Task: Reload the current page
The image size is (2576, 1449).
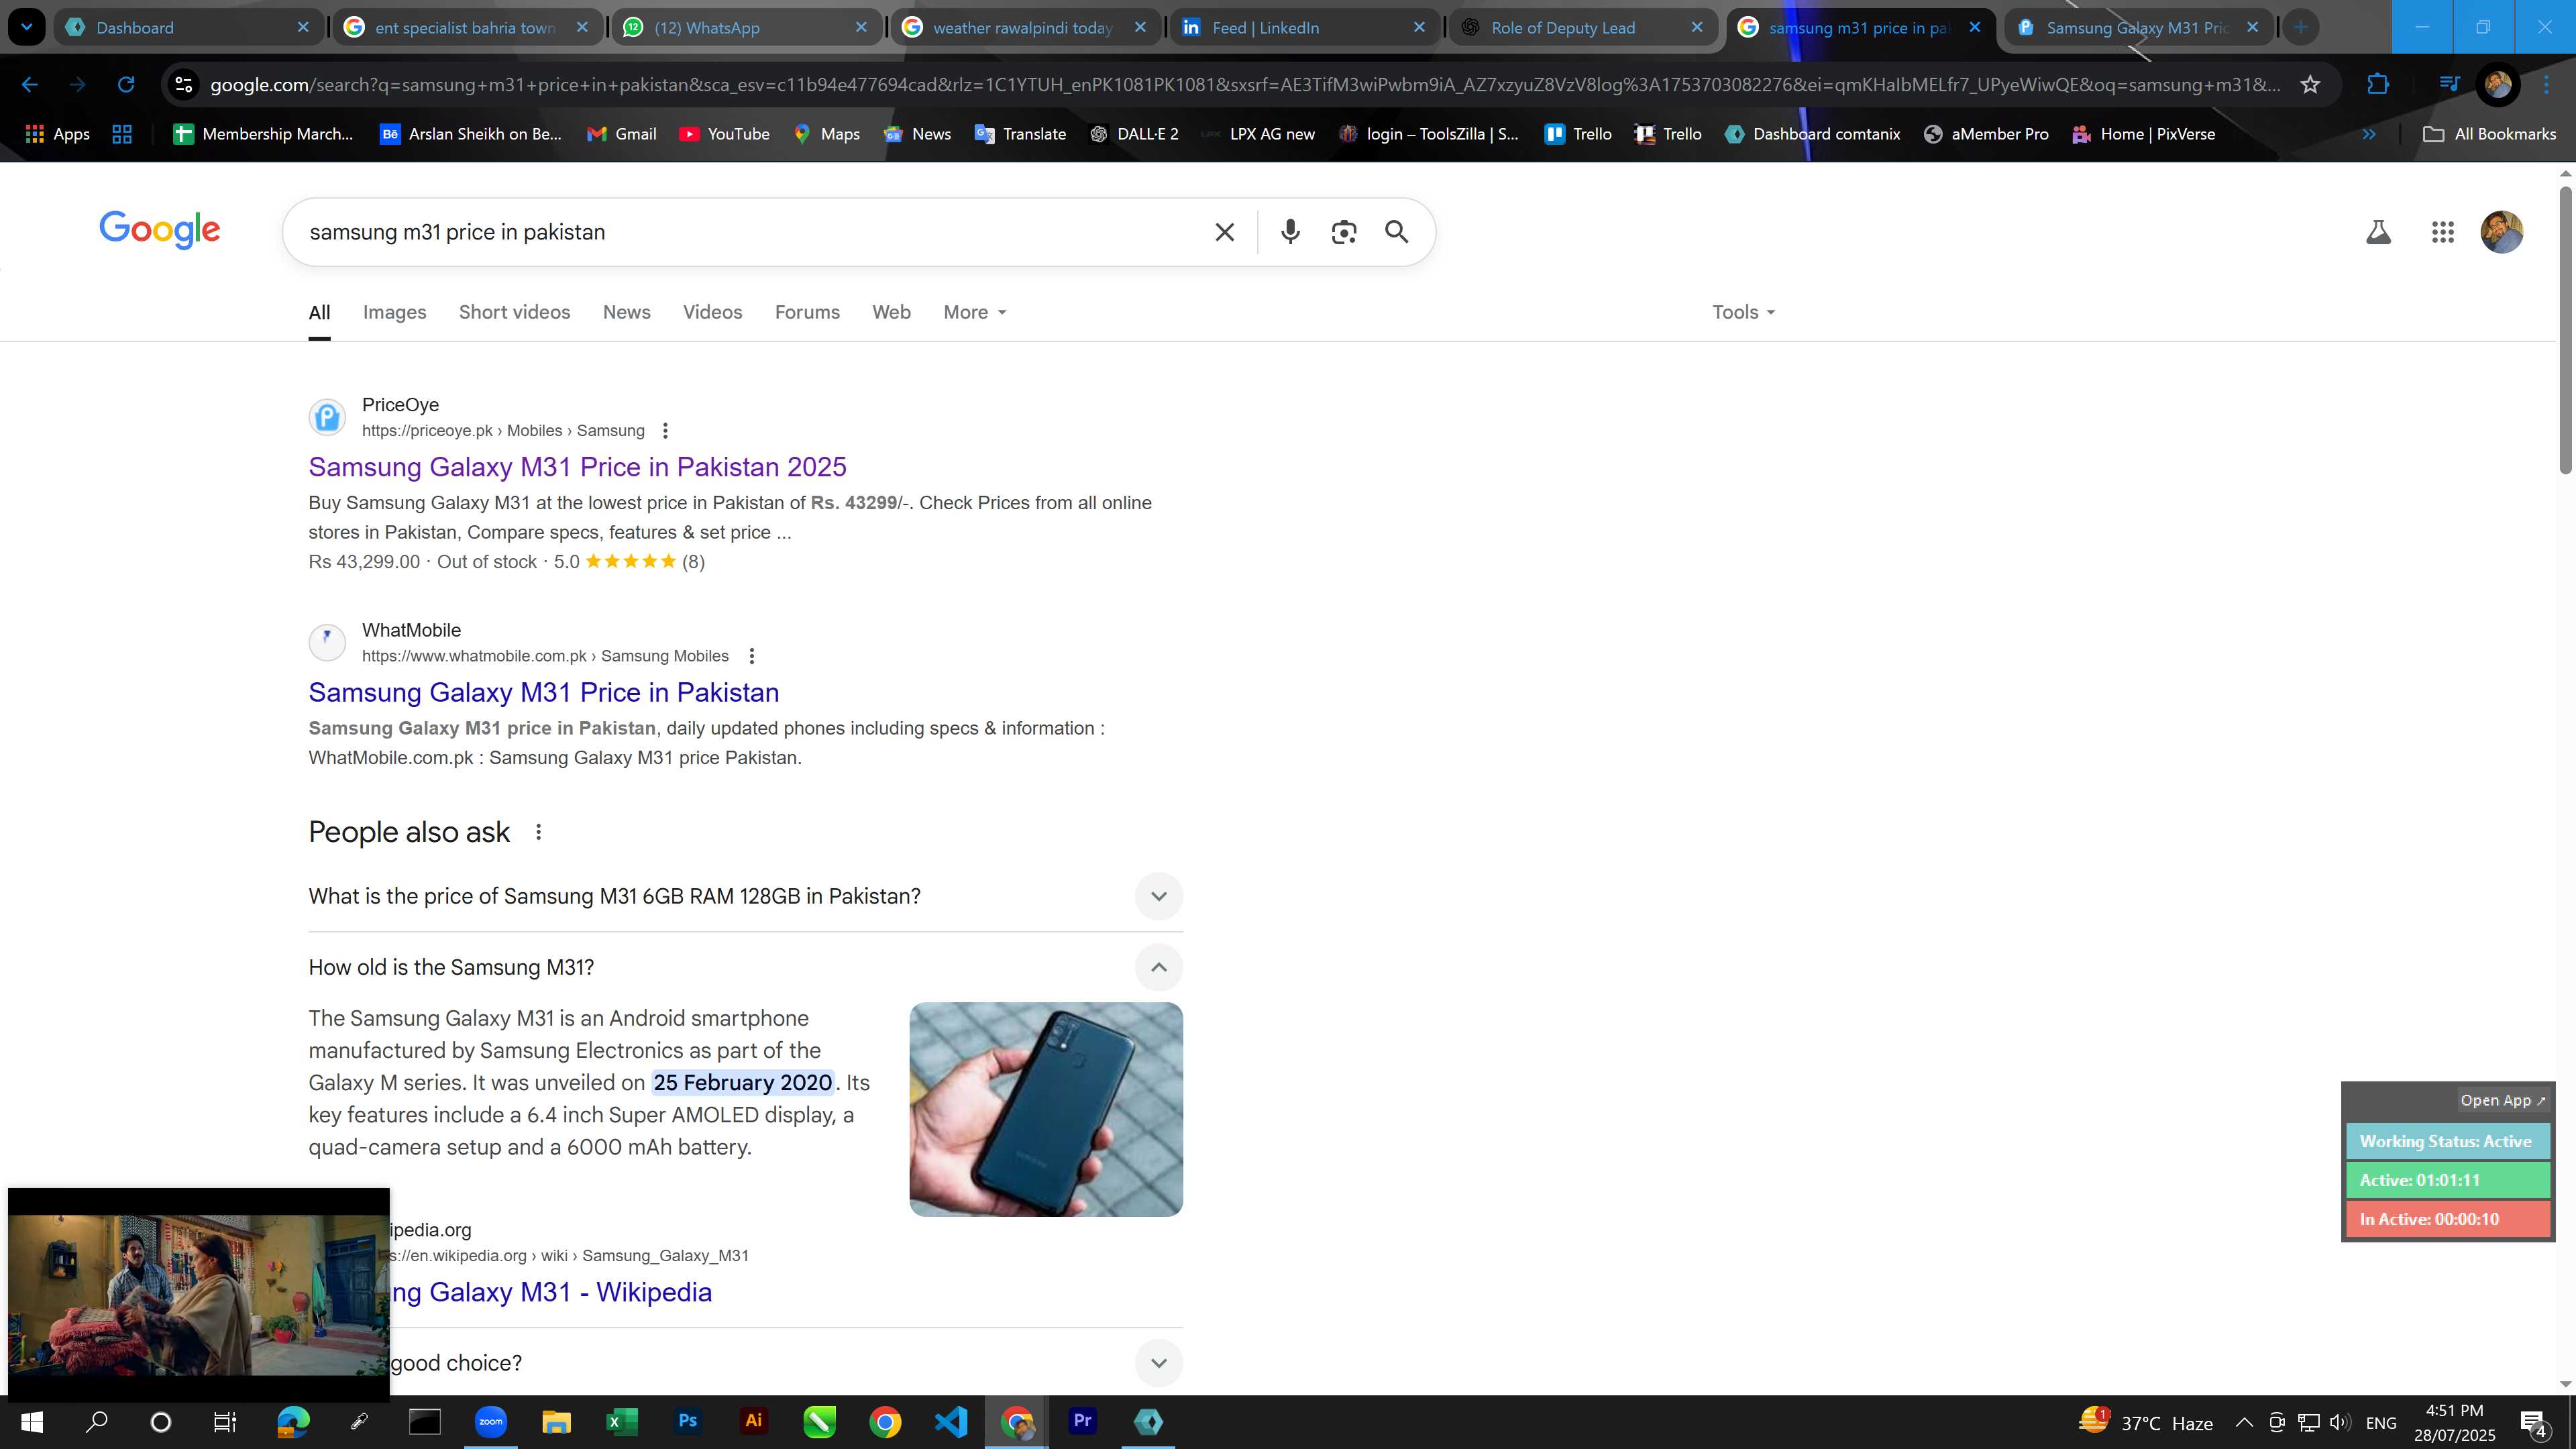Action: point(126,85)
